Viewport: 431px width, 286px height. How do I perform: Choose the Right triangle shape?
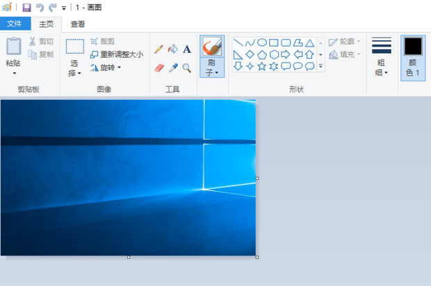(238, 55)
